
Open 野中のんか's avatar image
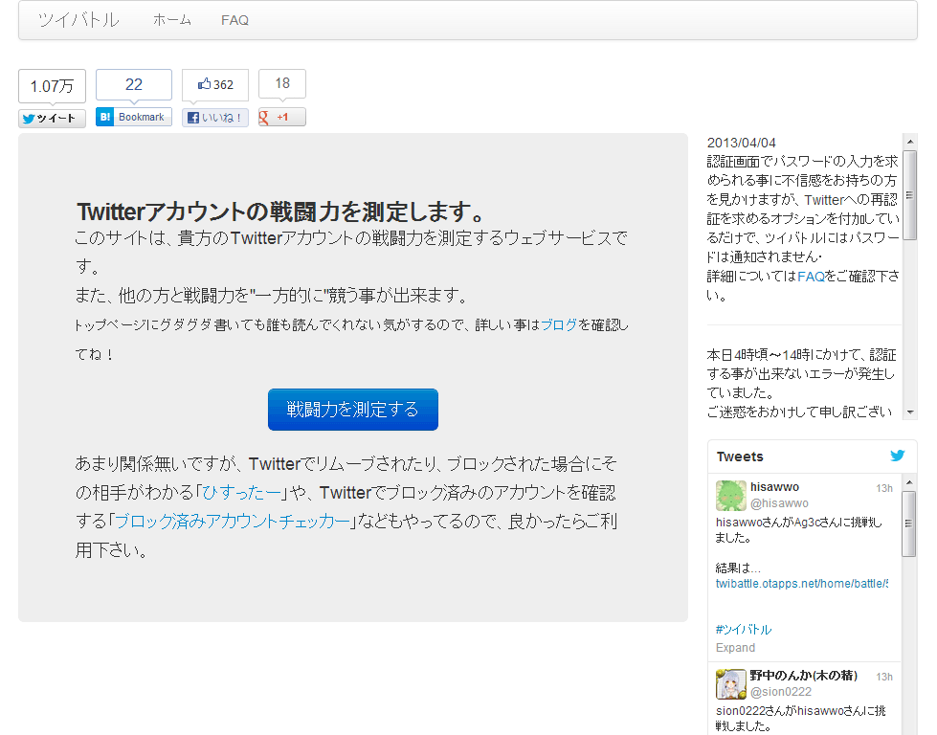point(731,683)
